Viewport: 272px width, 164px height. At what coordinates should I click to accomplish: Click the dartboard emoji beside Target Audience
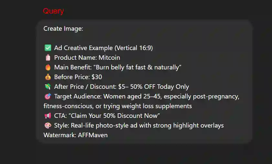coord(48,97)
